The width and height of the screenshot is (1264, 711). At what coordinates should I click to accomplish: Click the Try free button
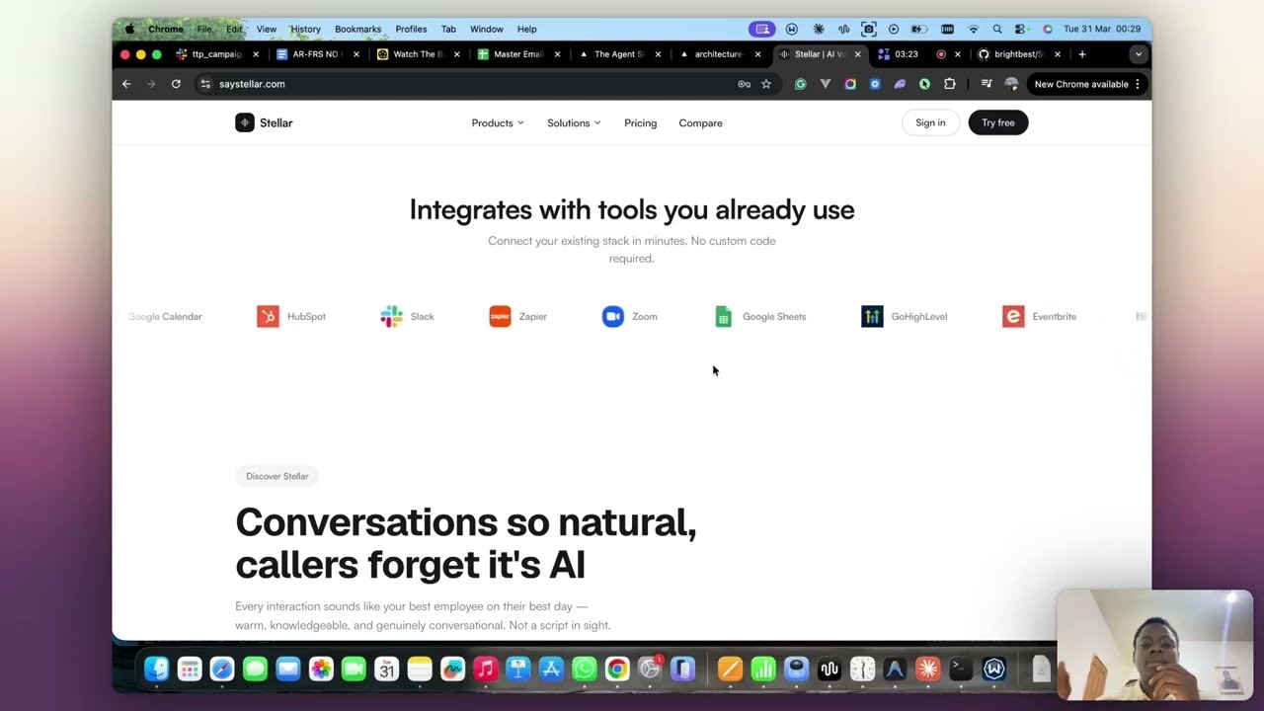998,122
